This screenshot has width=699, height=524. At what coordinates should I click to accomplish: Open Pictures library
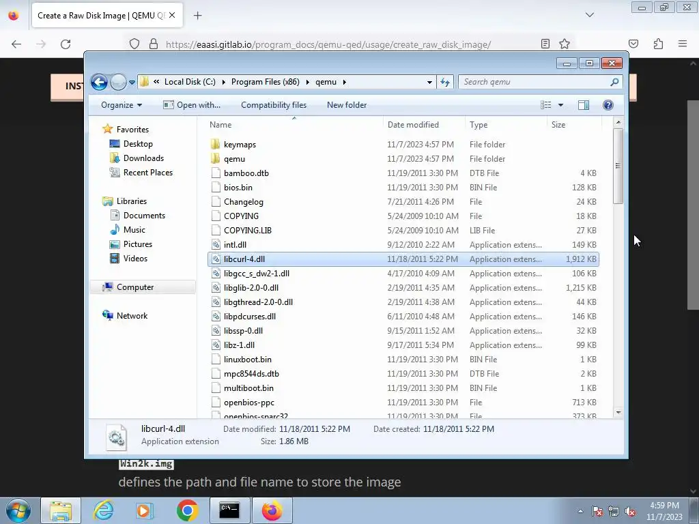137,244
